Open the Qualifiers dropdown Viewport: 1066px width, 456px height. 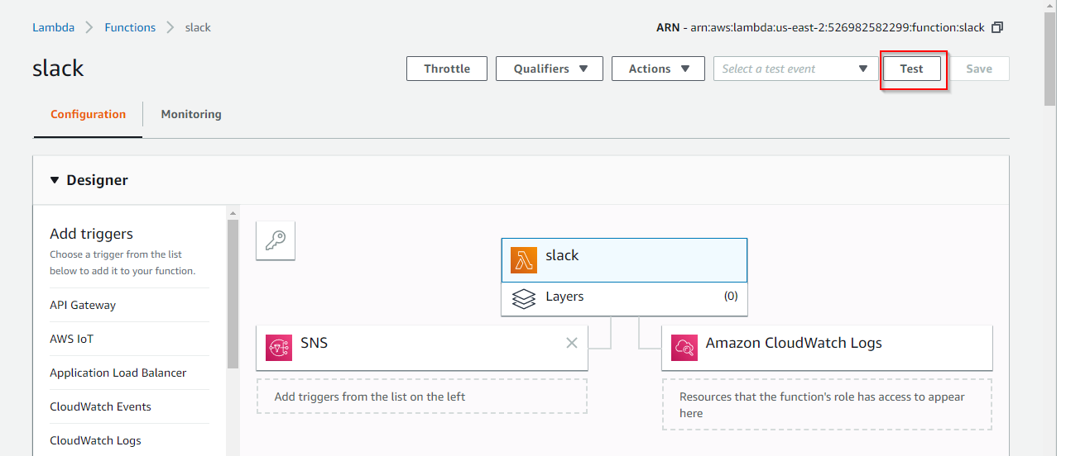[x=550, y=69]
